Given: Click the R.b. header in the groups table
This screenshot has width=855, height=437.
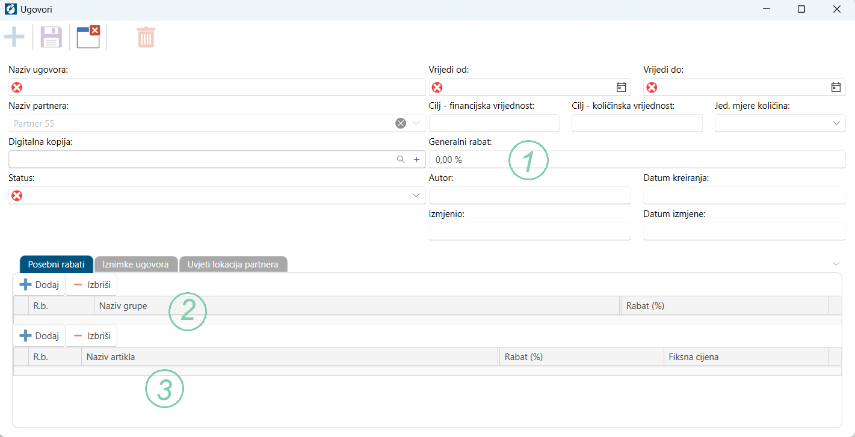Looking at the screenshot, I should click(x=61, y=305).
